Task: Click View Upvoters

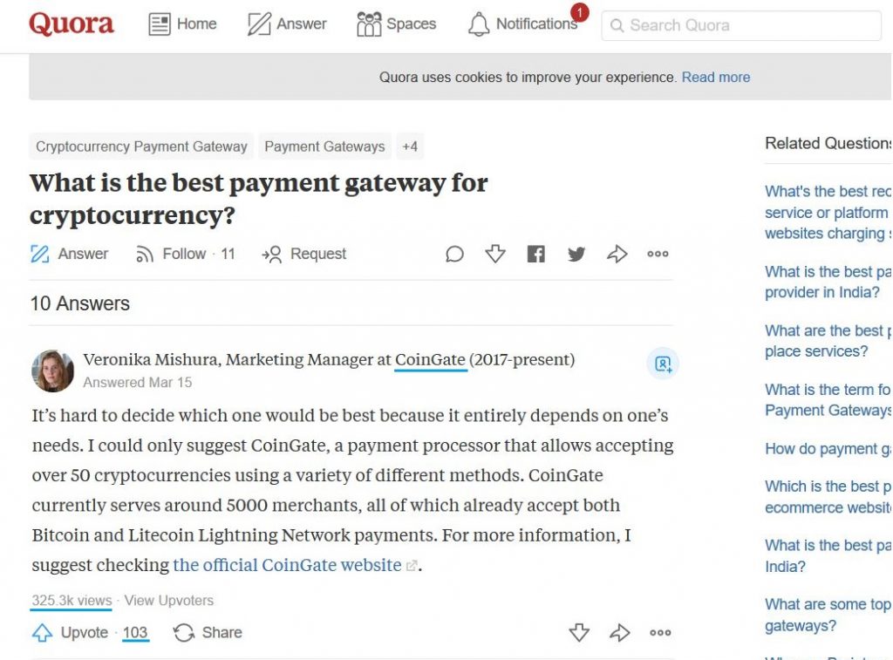Action: click(169, 601)
